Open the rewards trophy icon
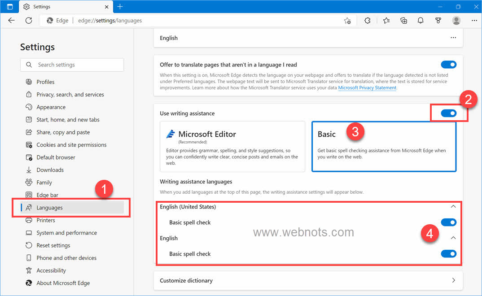482x296 pixels. coord(438,21)
